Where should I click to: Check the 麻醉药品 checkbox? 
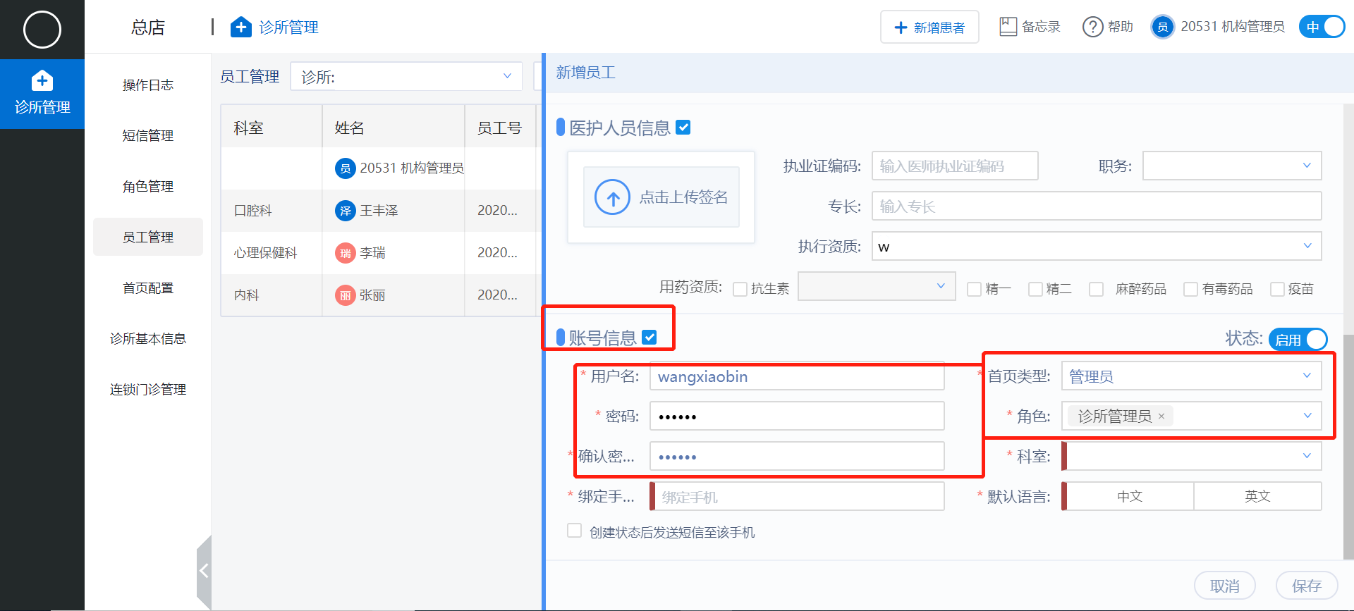tap(1096, 289)
